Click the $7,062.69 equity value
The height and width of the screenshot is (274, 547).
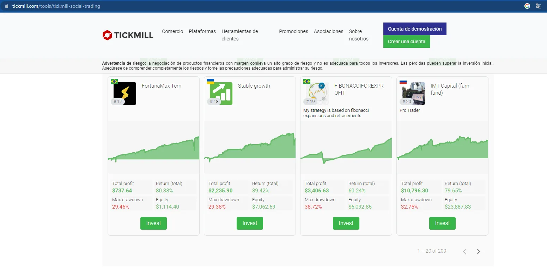[x=264, y=207]
